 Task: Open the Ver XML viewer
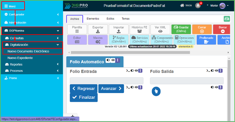[x=160, y=29]
